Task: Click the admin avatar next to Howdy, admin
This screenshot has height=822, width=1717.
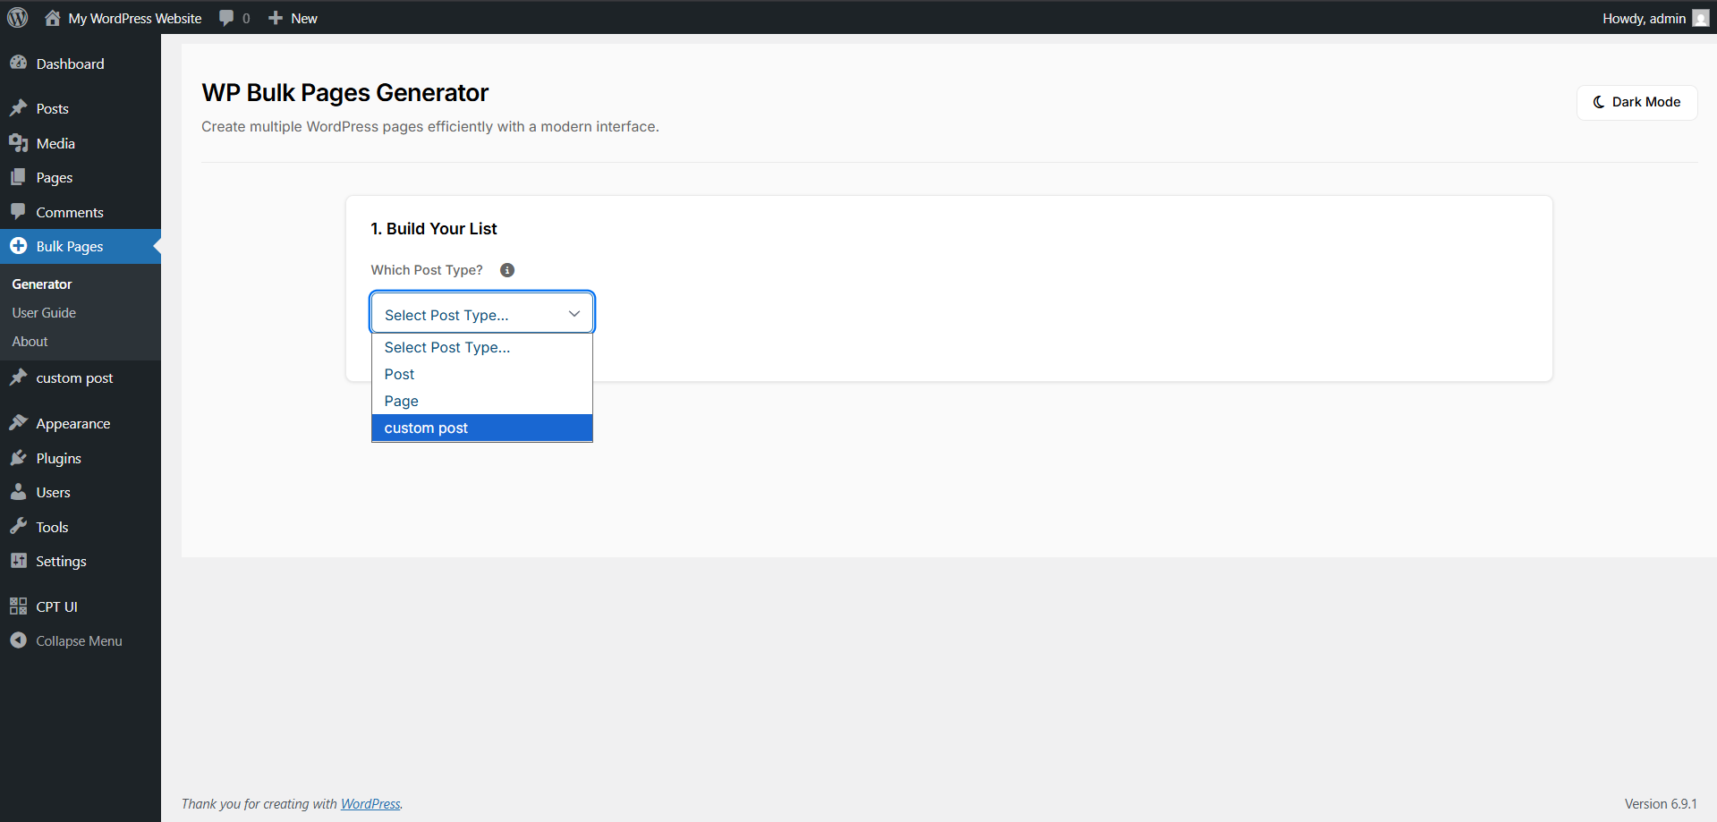Action: 1700,18
